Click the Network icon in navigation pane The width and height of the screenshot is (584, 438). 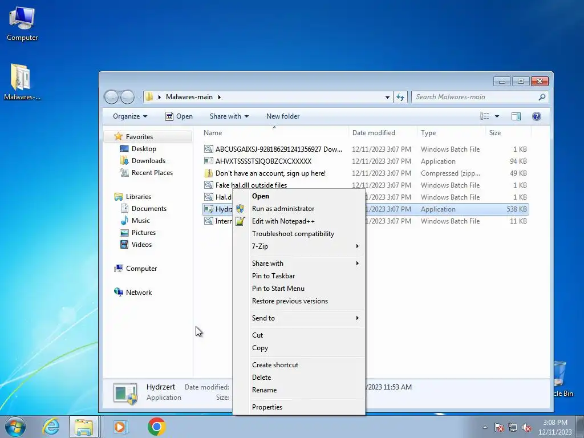point(119,292)
